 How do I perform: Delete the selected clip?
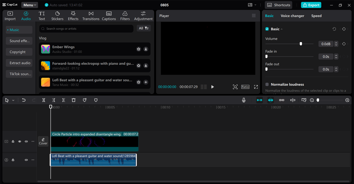click(74, 100)
